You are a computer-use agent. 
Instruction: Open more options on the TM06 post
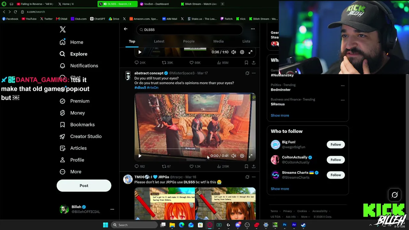click(x=253, y=177)
